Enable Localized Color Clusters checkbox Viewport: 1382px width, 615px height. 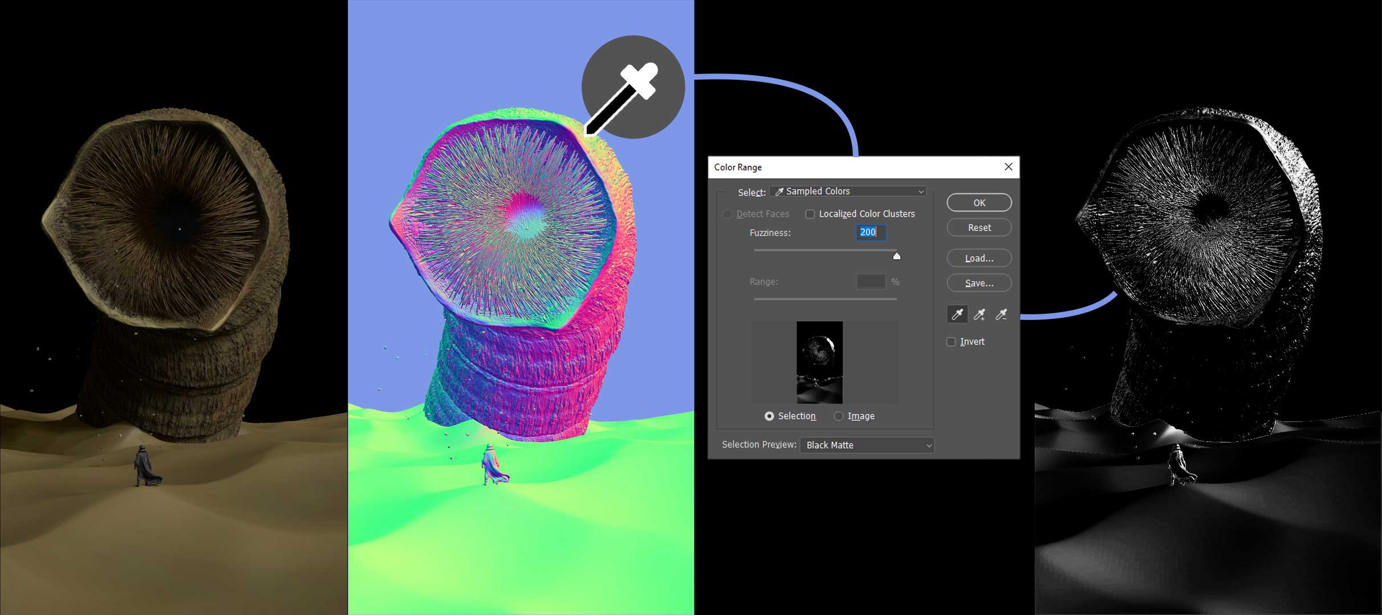[810, 214]
